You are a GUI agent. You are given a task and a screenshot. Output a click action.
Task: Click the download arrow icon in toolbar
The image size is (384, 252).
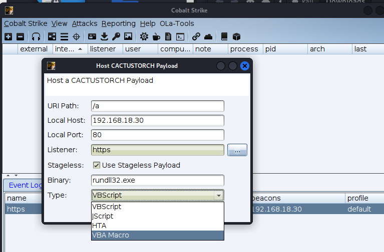[x=104, y=36]
